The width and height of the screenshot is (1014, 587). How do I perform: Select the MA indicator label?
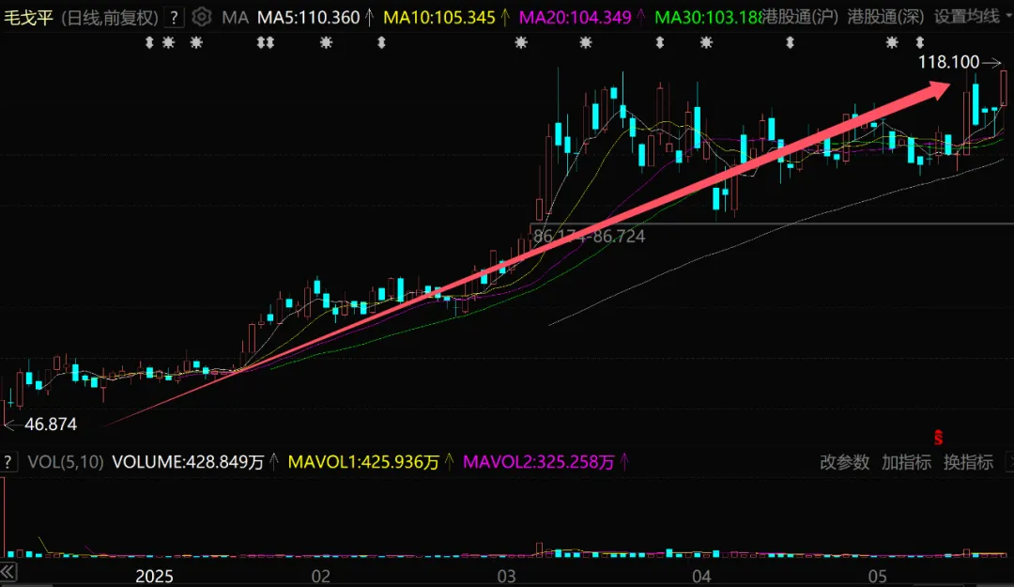[x=235, y=17]
